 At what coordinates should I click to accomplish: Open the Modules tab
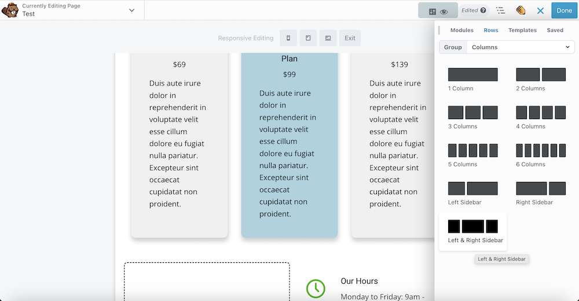pyautogui.click(x=461, y=30)
